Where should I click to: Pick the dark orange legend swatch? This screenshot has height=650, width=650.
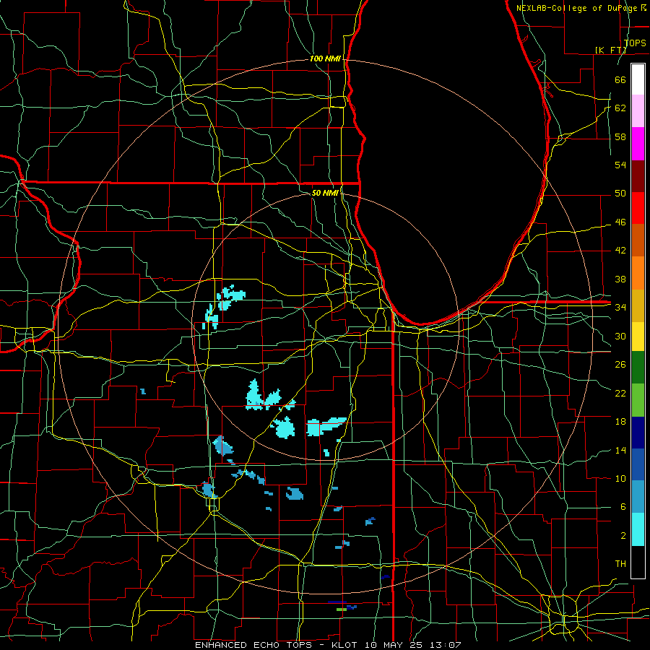[x=638, y=240]
